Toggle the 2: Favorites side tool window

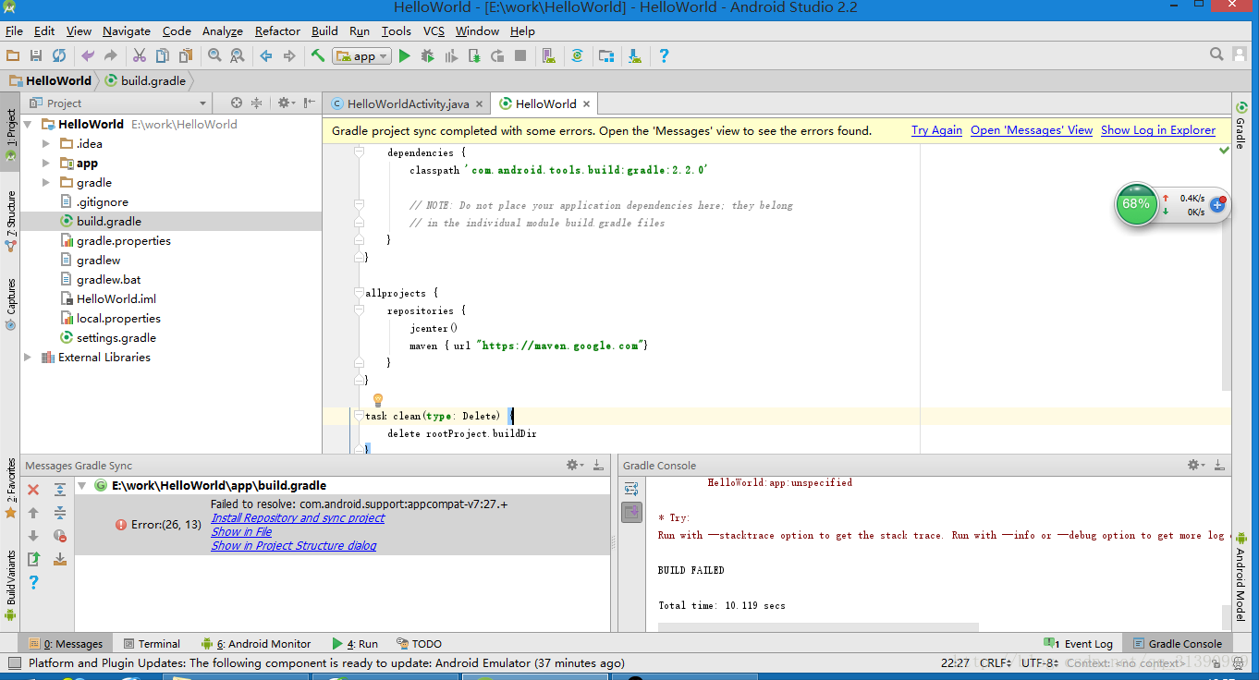point(10,487)
